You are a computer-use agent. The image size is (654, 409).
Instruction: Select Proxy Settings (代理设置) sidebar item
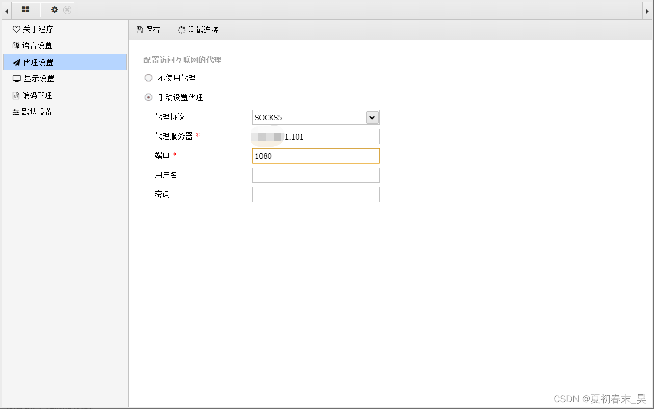tap(65, 62)
